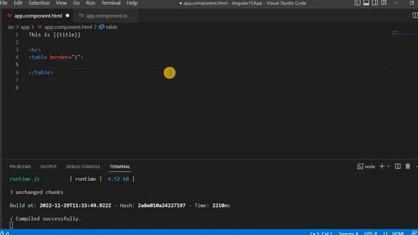Click UTF-8 encoding in status bar
This screenshot has width=418, height=235.
click(370, 233)
